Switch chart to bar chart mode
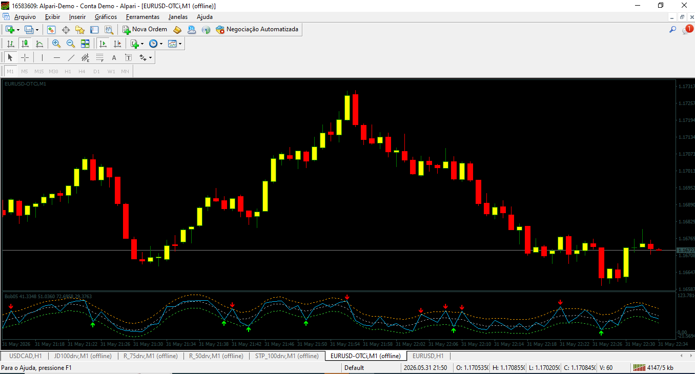This screenshot has width=695, height=374. click(10, 44)
